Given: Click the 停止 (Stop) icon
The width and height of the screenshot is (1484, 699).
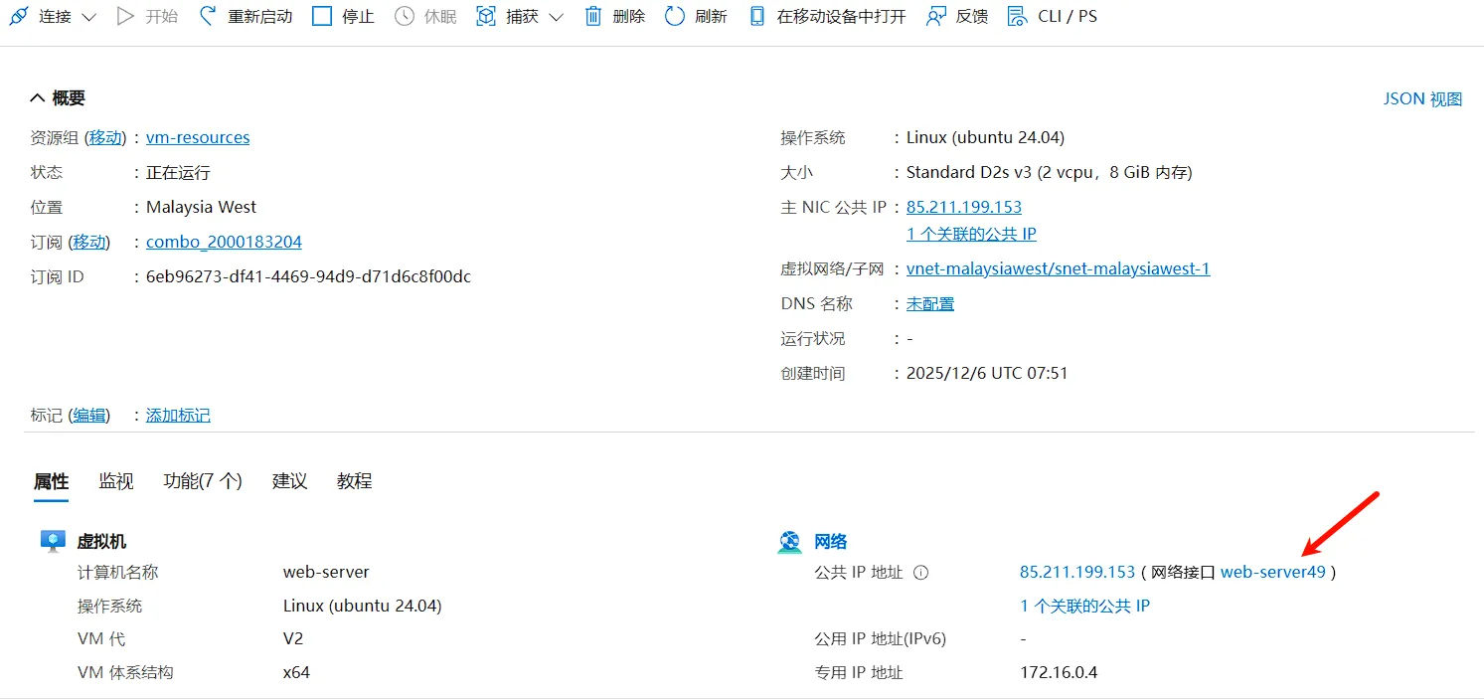Looking at the screenshot, I should (x=322, y=15).
